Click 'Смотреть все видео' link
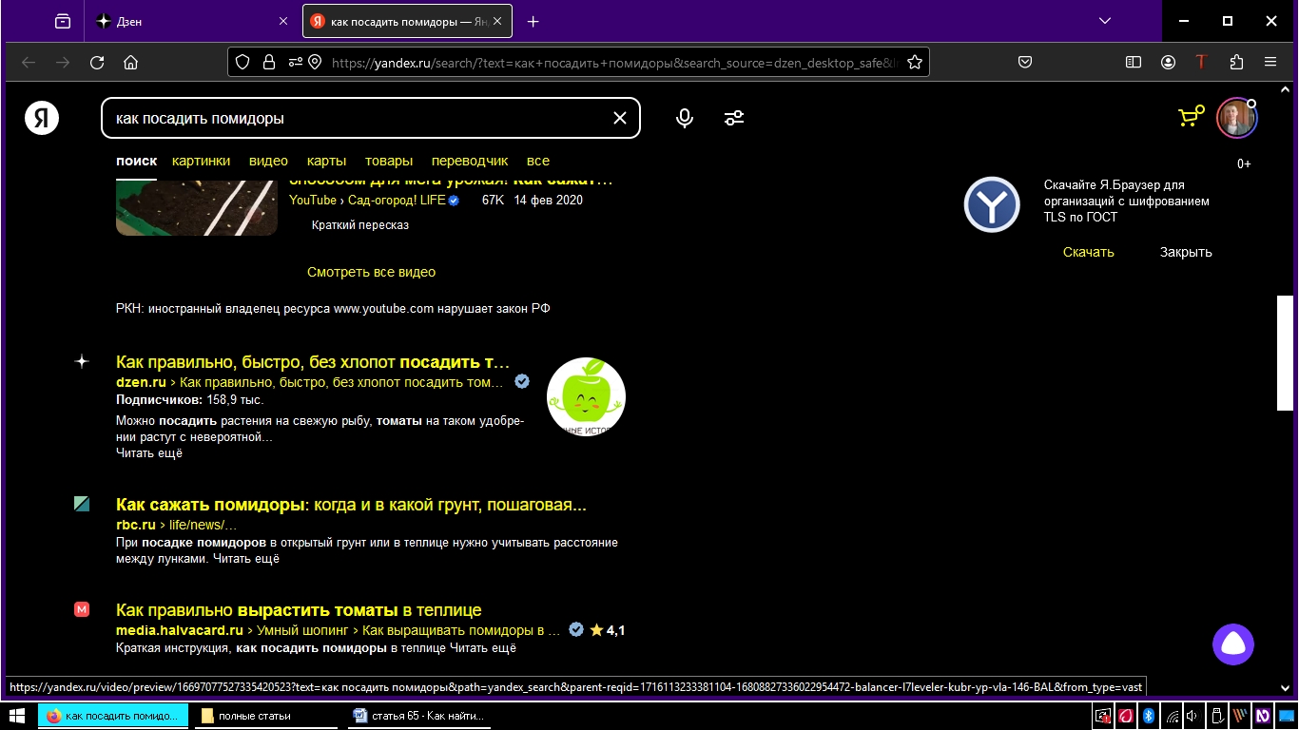The image size is (1299, 730). tap(371, 272)
